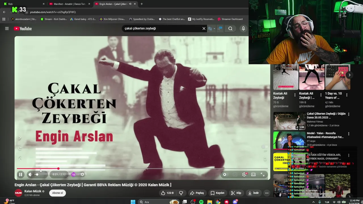Open player settings gear with HD badge
Viewport: 363px width, 204px height.
(244, 175)
